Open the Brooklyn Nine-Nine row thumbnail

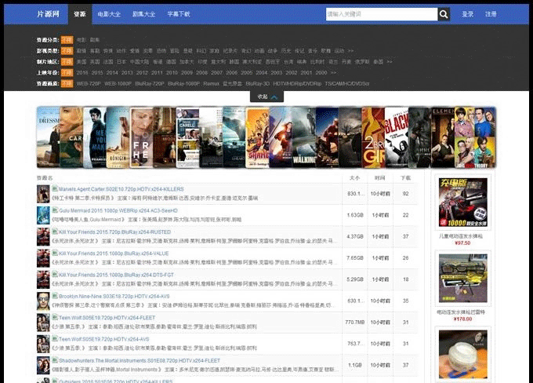point(43,301)
